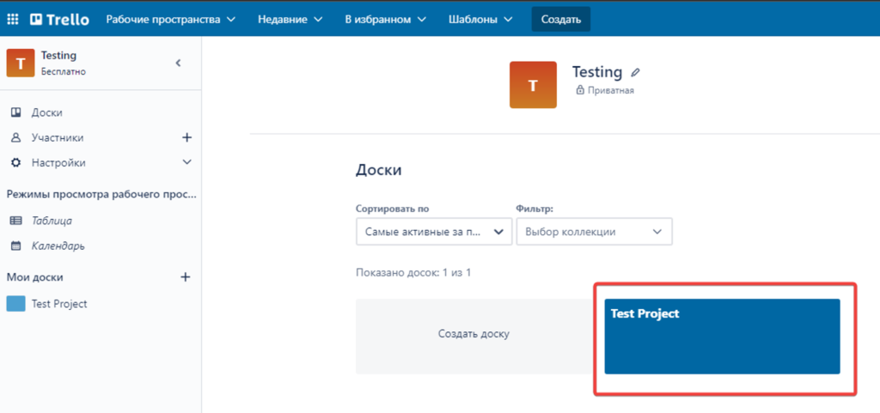The image size is (880, 413).
Task: Open the blue Test Project board tile
Action: click(722, 337)
